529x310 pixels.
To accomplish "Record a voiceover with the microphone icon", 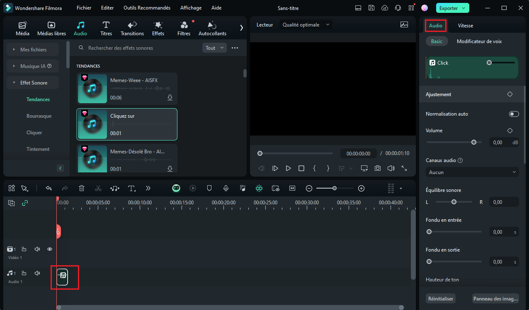I will [x=226, y=188].
